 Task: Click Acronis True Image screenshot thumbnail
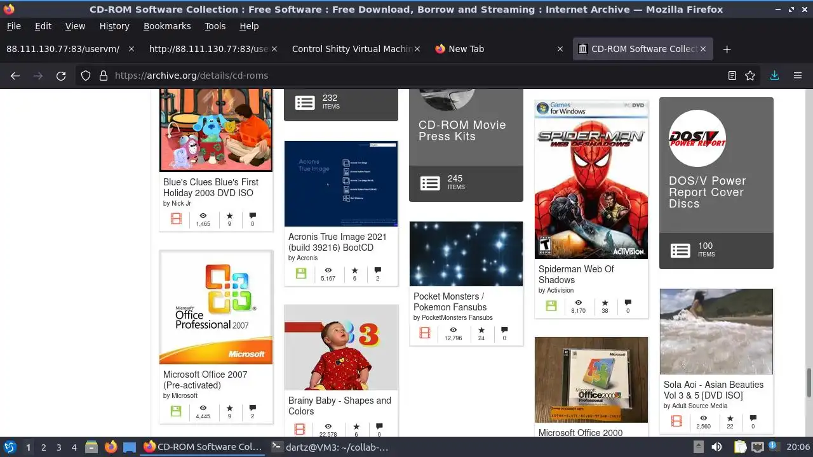341,183
